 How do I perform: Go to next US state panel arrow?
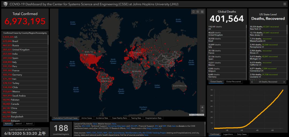pyautogui.click(x=284, y=82)
